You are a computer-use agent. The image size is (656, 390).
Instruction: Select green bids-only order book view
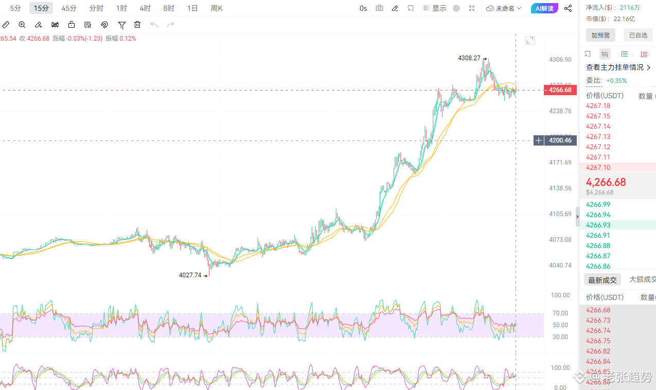[x=625, y=54]
